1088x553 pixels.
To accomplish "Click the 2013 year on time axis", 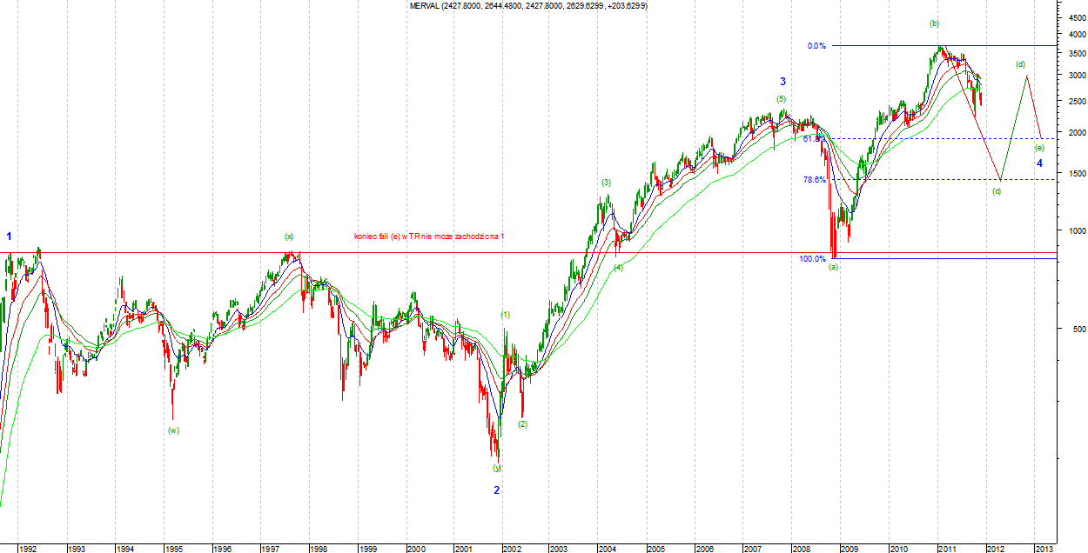I will pyautogui.click(x=1042, y=549).
